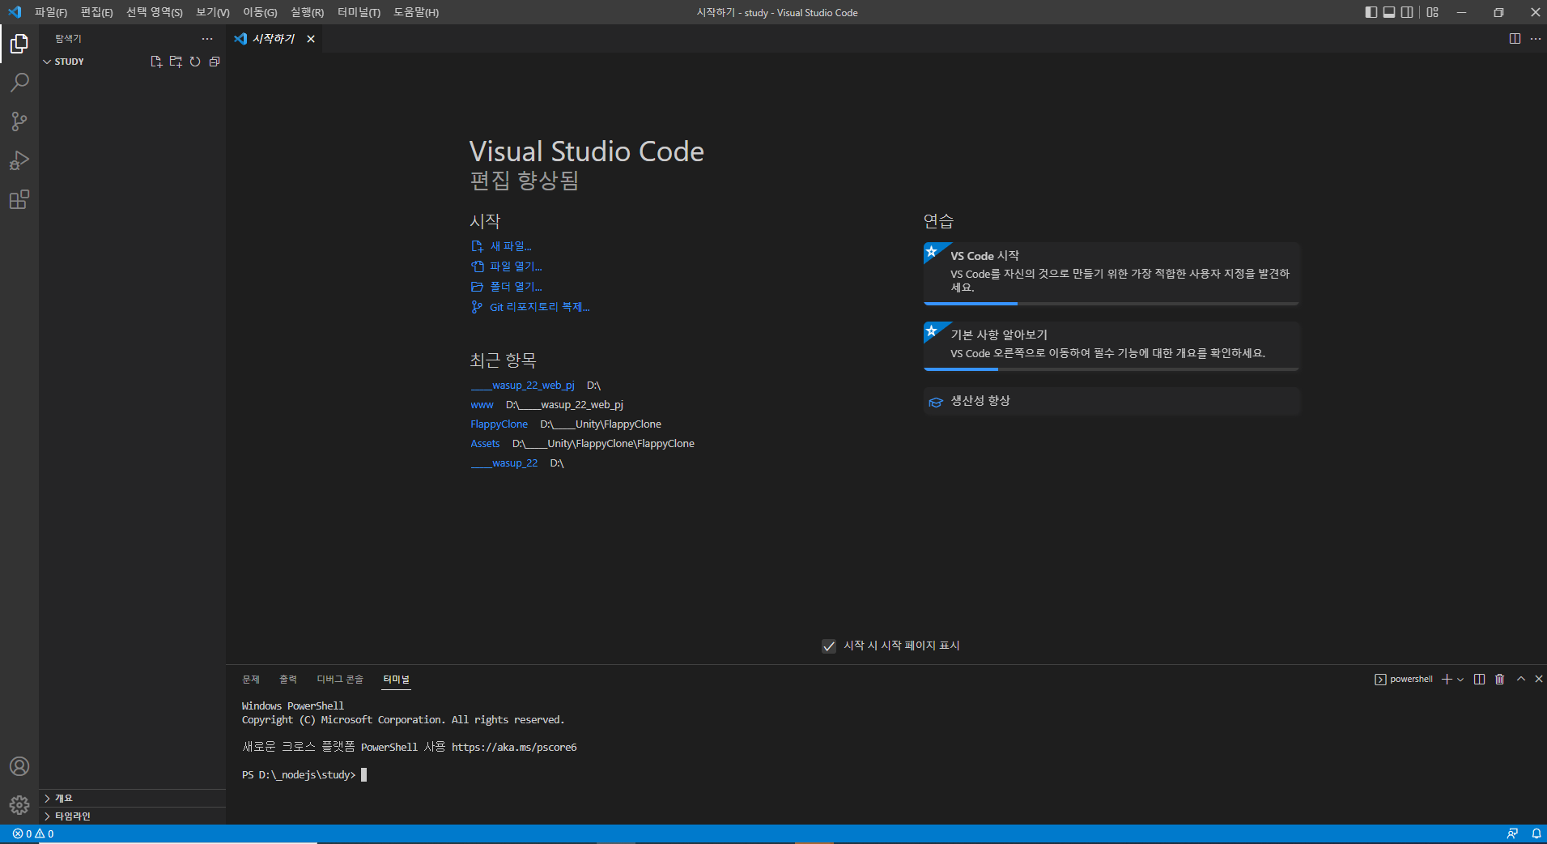Open feedback icon in status bar
The image size is (1547, 844).
1512,833
